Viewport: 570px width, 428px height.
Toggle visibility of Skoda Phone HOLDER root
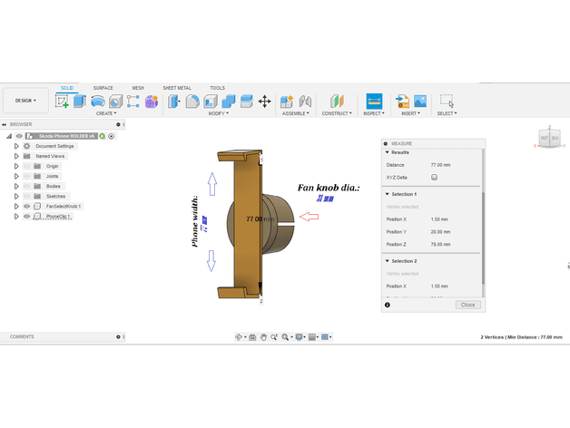point(19,136)
